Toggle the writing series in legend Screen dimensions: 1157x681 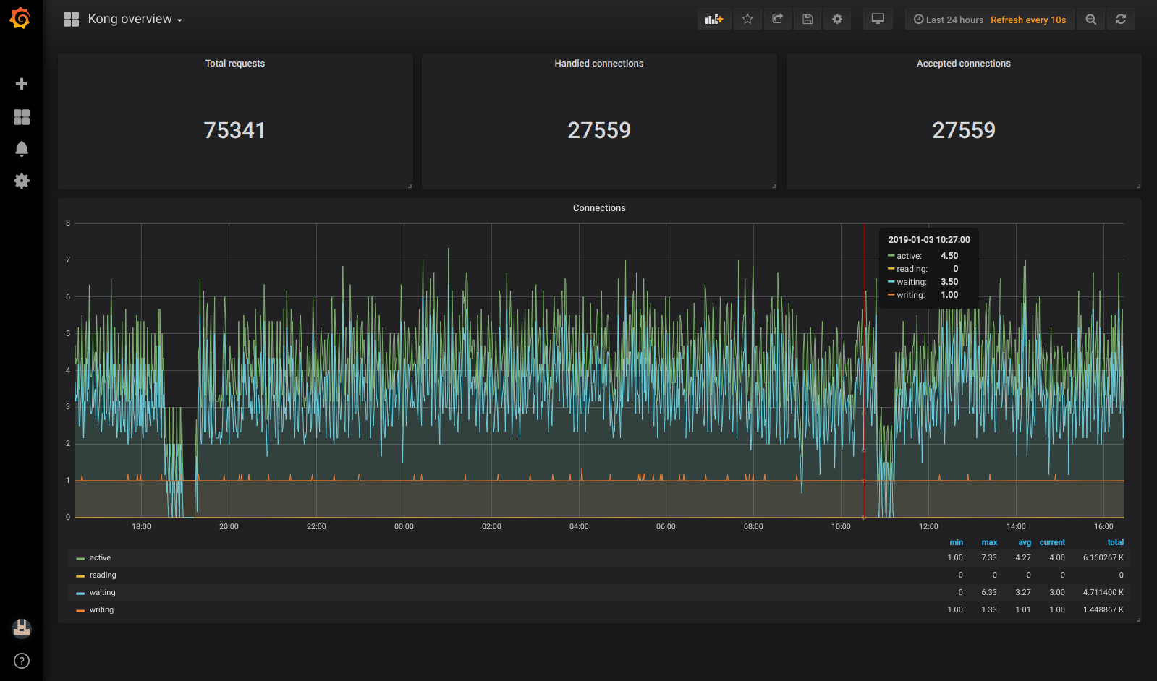(x=101, y=610)
